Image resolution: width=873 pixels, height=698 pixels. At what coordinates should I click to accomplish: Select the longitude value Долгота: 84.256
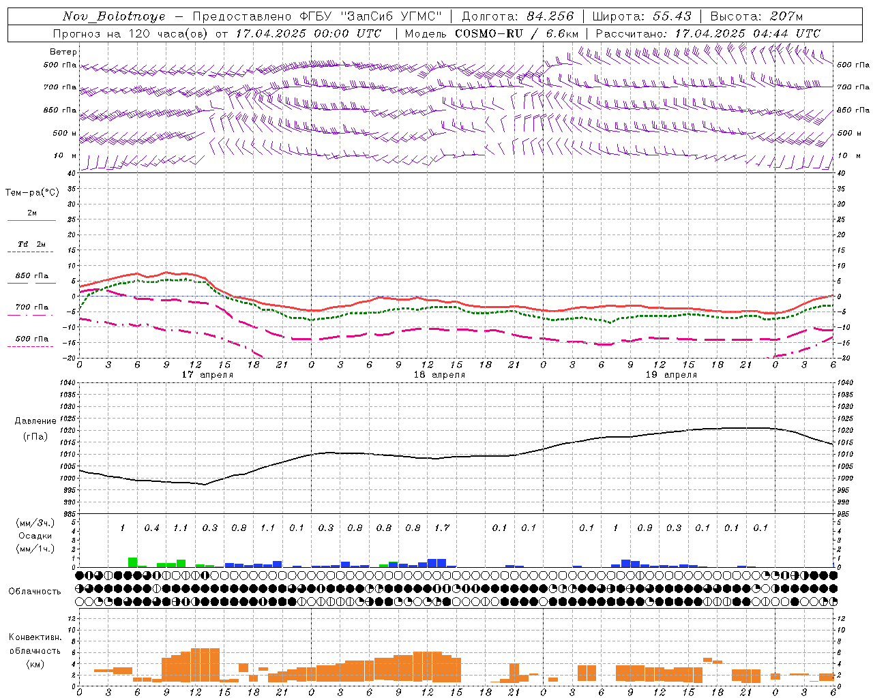[518, 16]
